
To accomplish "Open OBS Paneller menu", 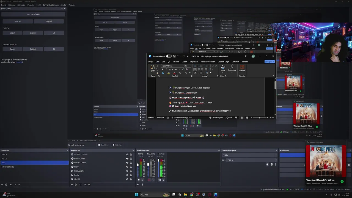I will click(31, 5).
